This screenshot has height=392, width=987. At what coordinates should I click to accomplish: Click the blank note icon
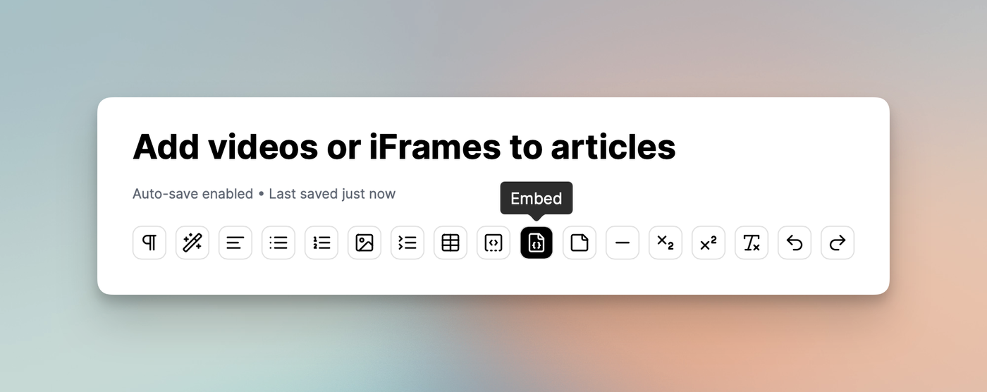click(580, 243)
